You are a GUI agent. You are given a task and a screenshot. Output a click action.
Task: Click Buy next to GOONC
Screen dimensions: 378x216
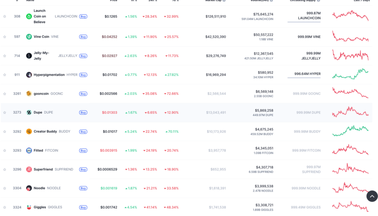tap(83, 94)
